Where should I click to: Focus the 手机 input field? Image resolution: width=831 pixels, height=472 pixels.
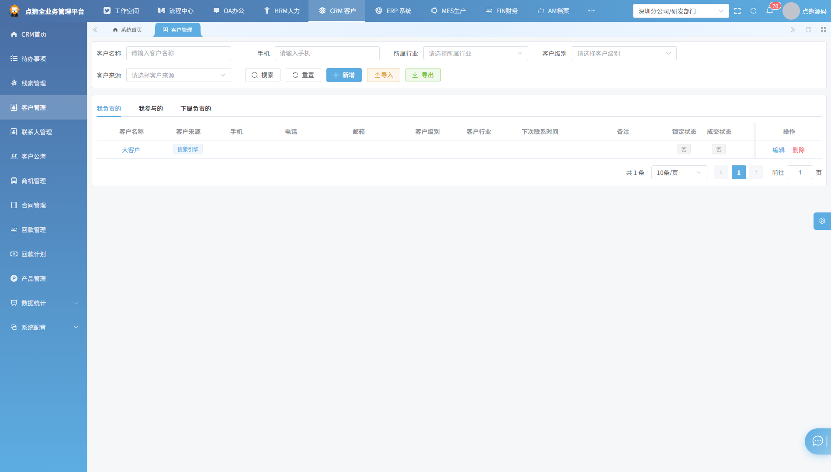coord(327,53)
